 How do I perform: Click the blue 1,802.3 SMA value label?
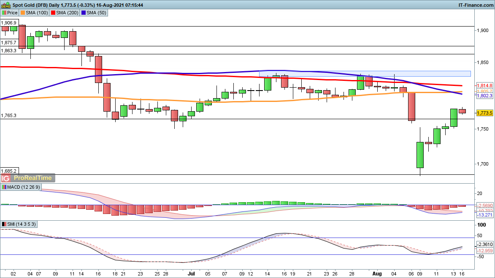pyautogui.click(x=484, y=96)
